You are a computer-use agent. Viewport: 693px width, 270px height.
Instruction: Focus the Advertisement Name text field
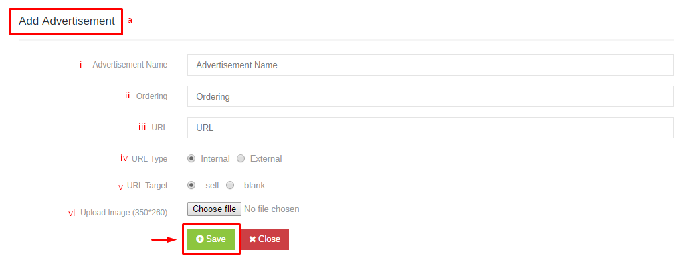(x=430, y=65)
